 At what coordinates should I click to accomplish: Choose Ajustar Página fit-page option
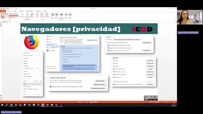click(13, 16)
